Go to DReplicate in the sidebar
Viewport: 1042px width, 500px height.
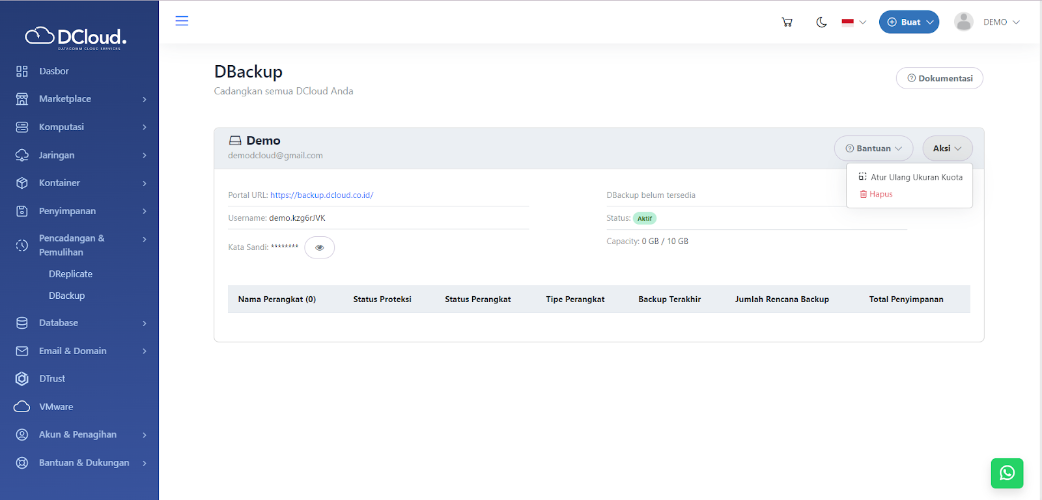(70, 274)
